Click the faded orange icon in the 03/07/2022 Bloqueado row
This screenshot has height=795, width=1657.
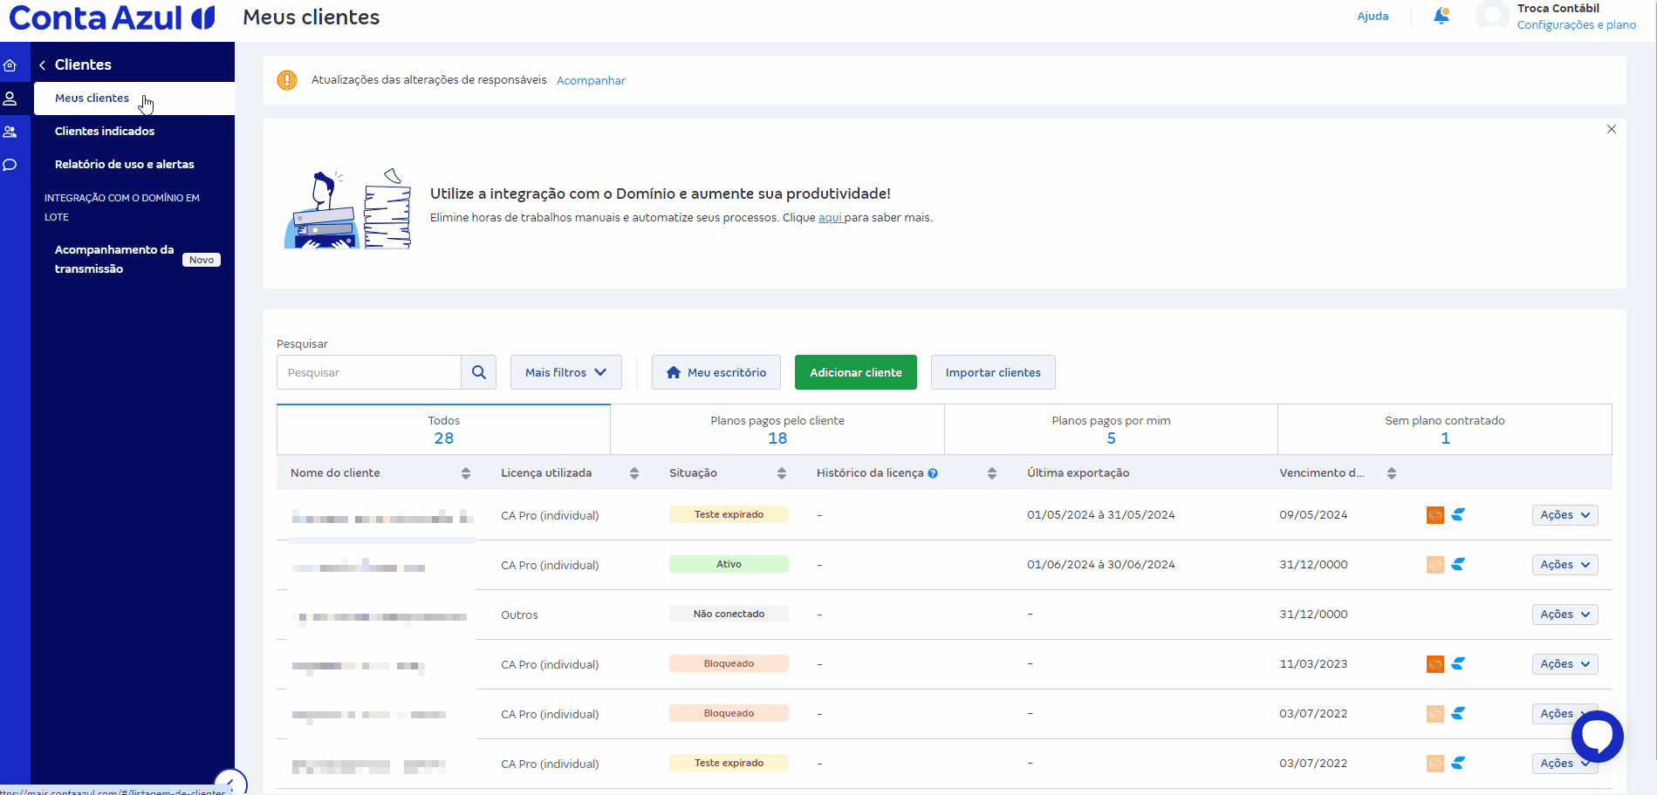pos(1434,714)
